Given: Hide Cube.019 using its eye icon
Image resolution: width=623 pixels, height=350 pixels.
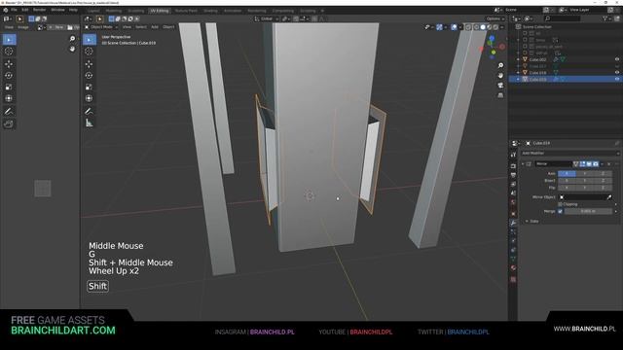Looking at the screenshot, I should click(617, 80).
